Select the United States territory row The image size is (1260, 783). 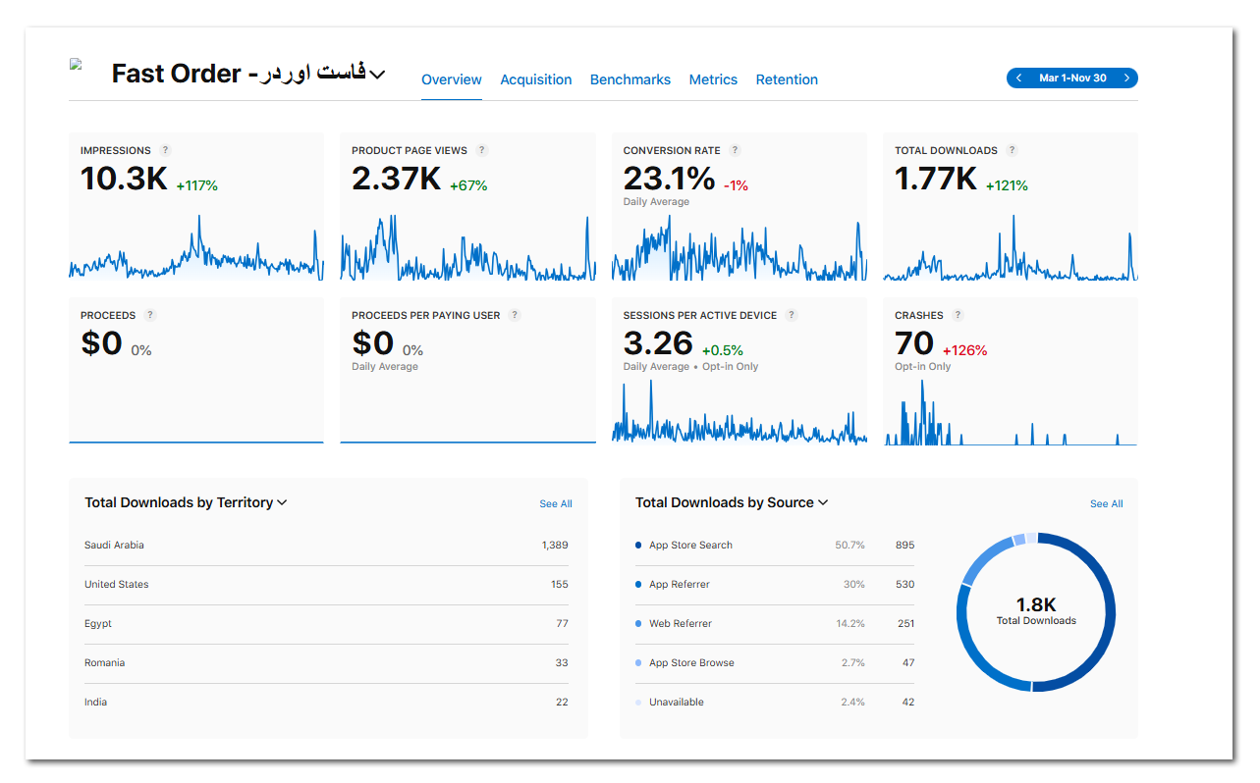326,585
